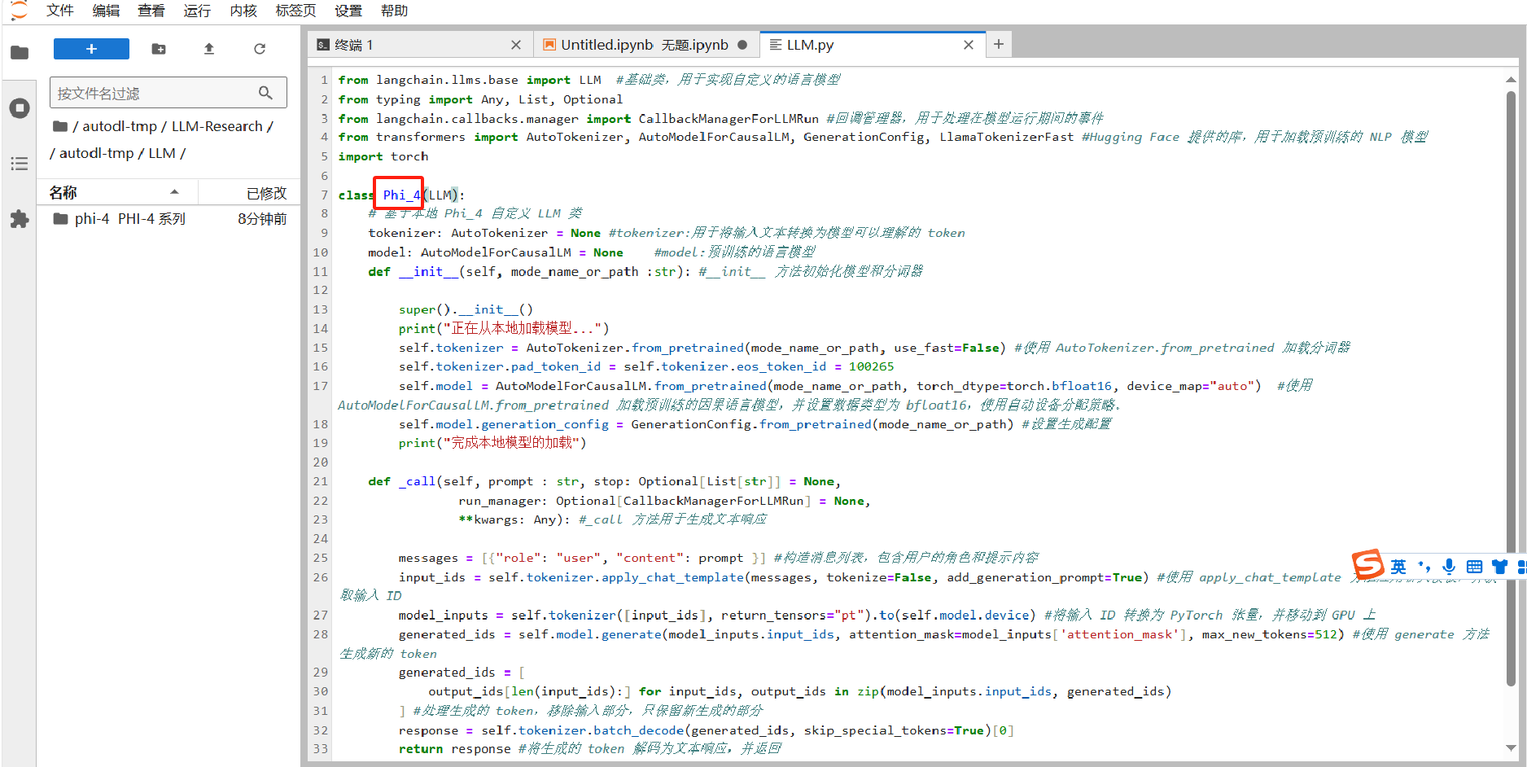The height and width of the screenshot is (767, 1527).
Task: Open the running terminals and kernels panel
Action: (x=20, y=108)
